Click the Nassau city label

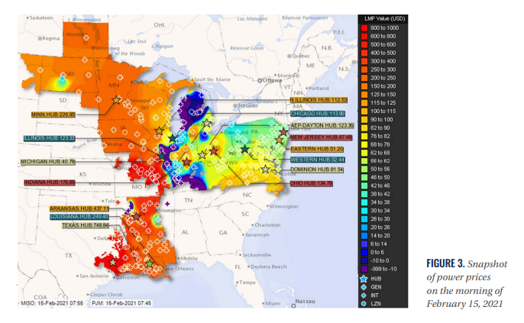click(x=305, y=302)
